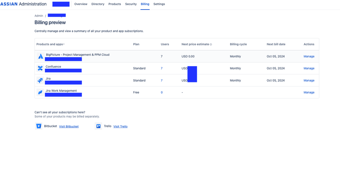Click the Confluence product icon
This screenshot has width=340, height=178.
click(x=40, y=68)
